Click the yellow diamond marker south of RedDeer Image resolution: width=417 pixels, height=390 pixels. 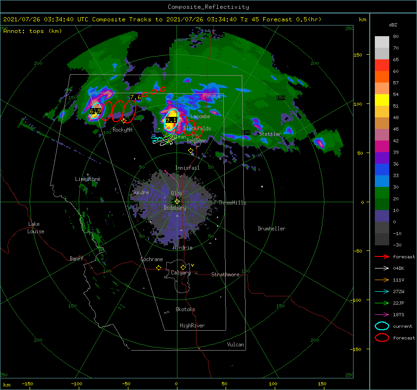tap(190, 151)
